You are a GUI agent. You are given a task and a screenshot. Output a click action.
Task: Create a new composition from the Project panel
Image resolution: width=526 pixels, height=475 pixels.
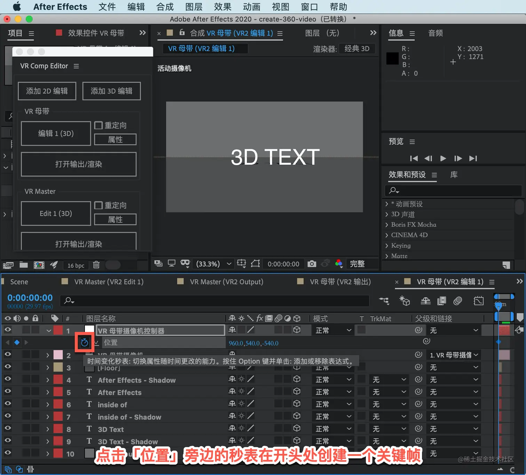click(x=39, y=265)
